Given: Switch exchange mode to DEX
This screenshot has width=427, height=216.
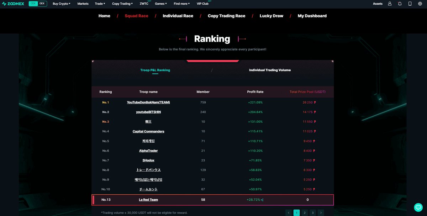Looking at the screenshot, I should click(42, 4).
